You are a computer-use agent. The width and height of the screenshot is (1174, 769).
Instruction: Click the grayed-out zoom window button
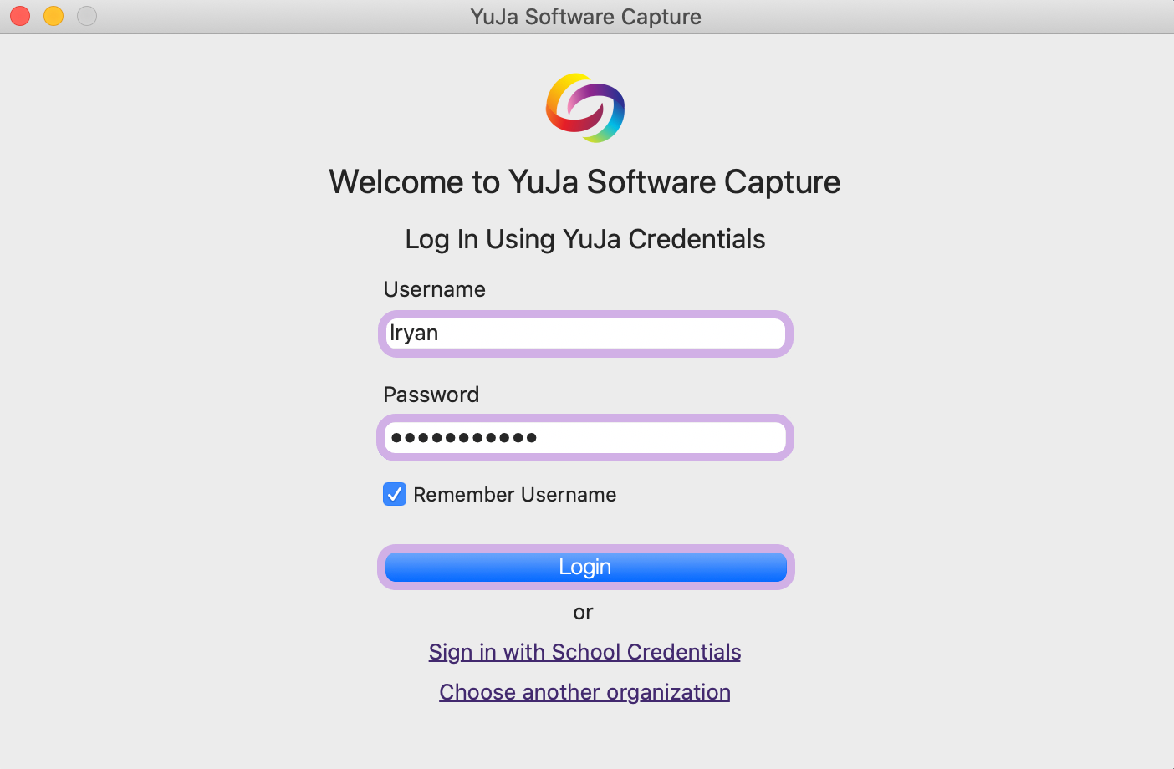pyautogui.click(x=87, y=16)
